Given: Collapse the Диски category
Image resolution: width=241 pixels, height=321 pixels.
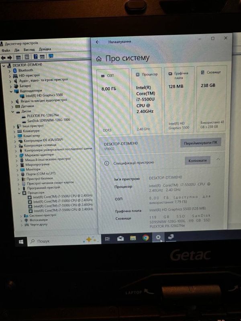Looking at the screenshot, I should pos(13,112).
